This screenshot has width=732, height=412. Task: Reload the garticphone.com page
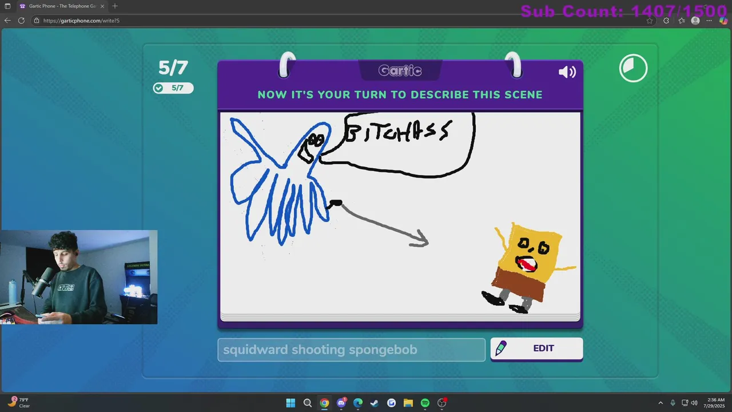point(21,21)
